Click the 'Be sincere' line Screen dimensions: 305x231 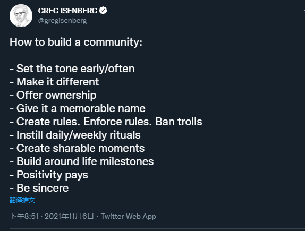pos(39,188)
